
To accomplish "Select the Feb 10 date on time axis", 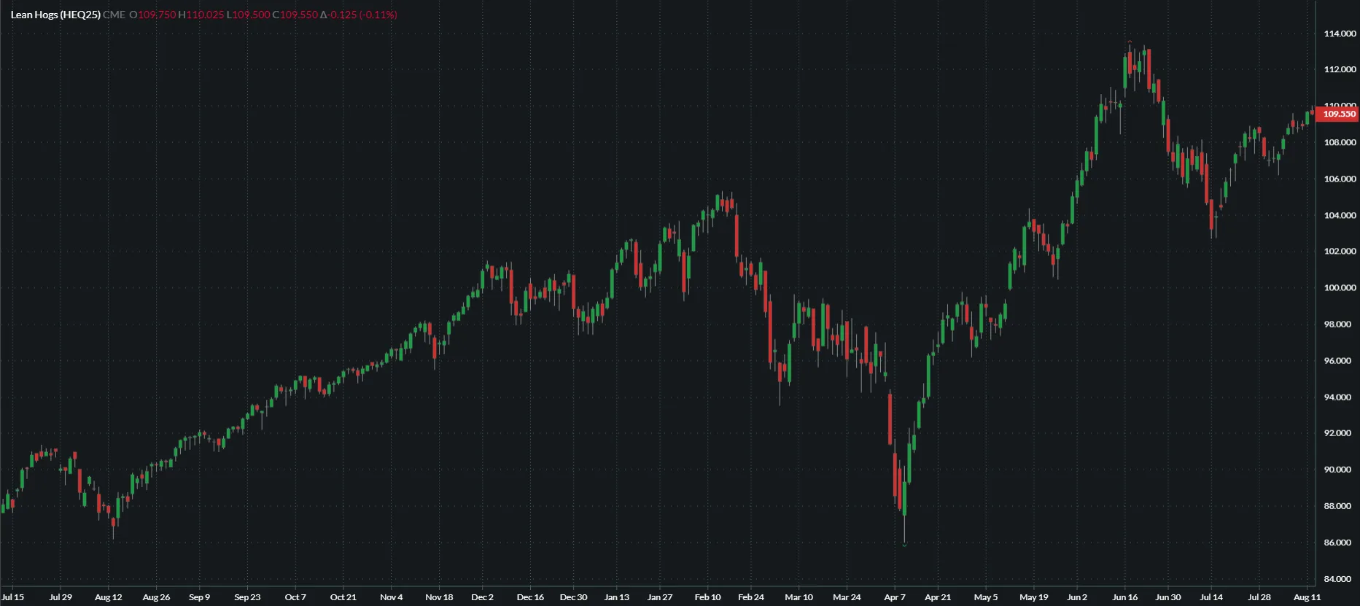I will pos(707,597).
